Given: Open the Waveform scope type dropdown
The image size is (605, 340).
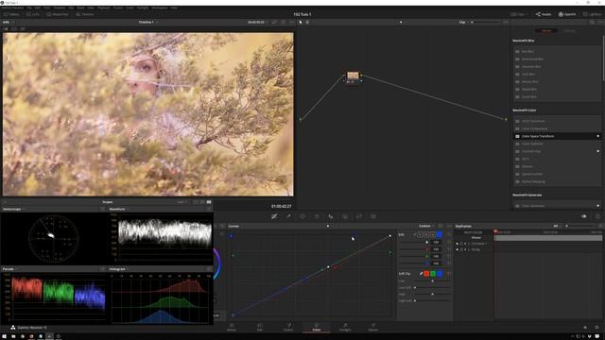Looking at the screenshot, I should [x=119, y=209].
